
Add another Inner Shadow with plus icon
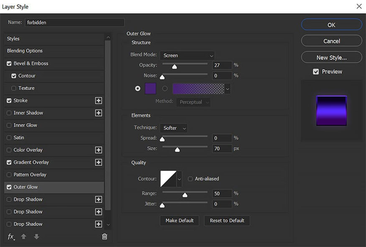[99, 113]
